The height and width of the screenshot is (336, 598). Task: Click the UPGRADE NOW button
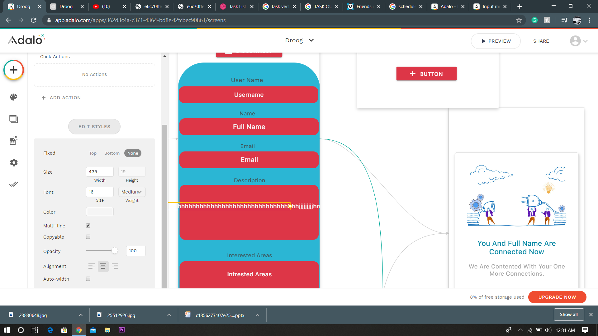(557, 297)
